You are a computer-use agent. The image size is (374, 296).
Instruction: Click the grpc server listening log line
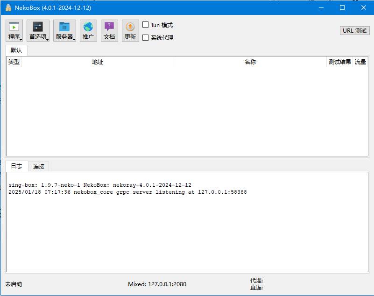(x=127, y=192)
